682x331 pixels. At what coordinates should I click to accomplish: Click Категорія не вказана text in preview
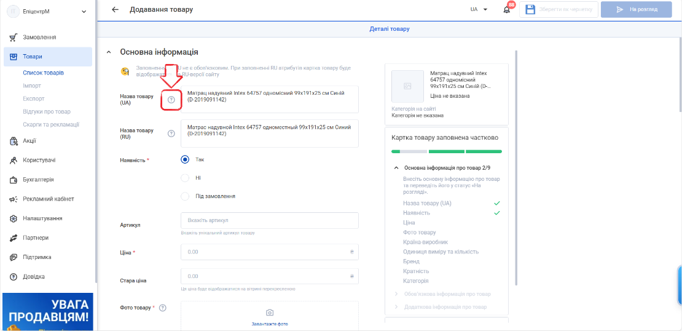(x=418, y=116)
